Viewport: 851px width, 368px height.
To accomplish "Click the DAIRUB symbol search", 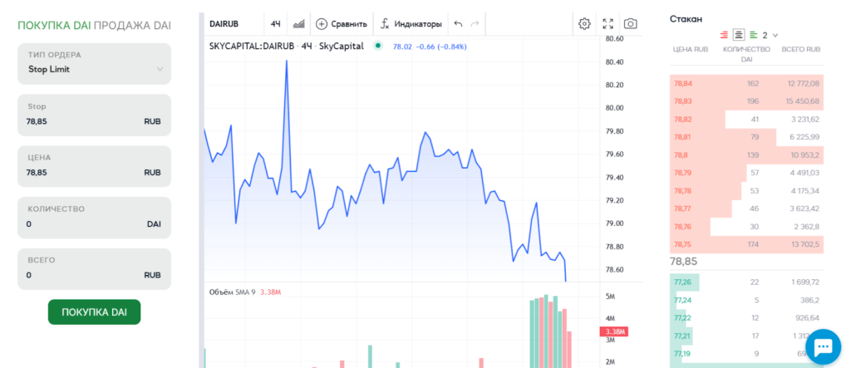I will tap(224, 24).
